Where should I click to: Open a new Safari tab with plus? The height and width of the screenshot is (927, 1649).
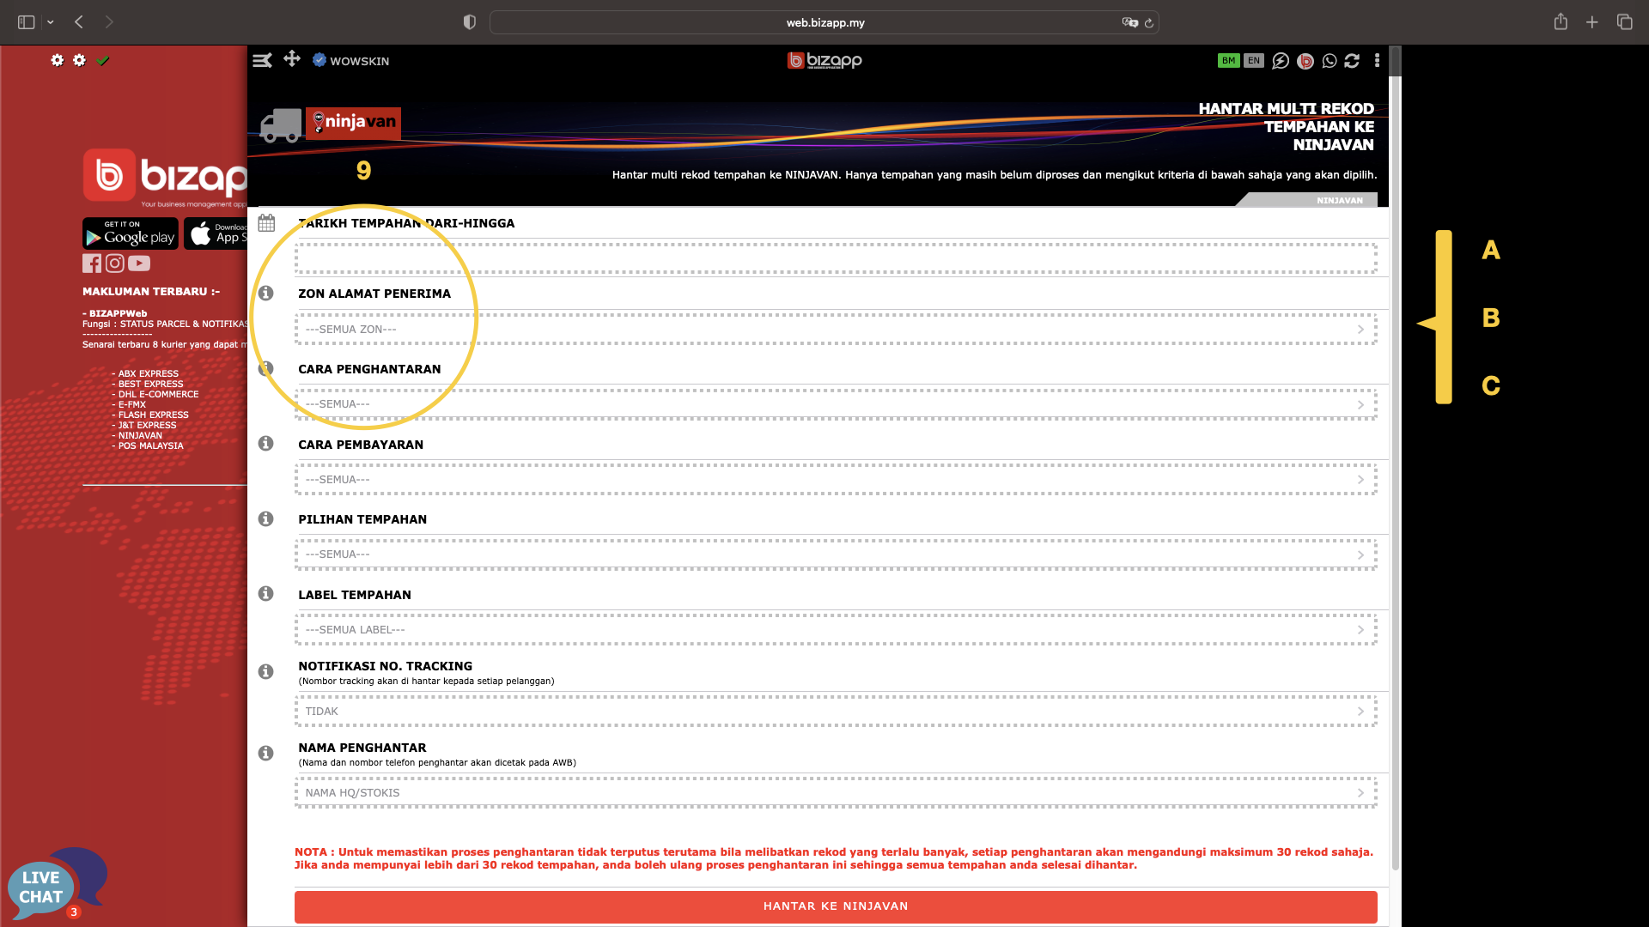(x=1592, y=22)
